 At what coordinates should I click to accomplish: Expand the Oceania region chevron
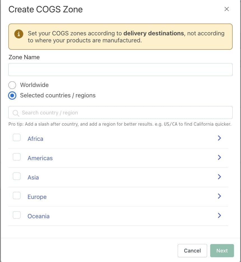pyautogui.click(x=219, y=215)
